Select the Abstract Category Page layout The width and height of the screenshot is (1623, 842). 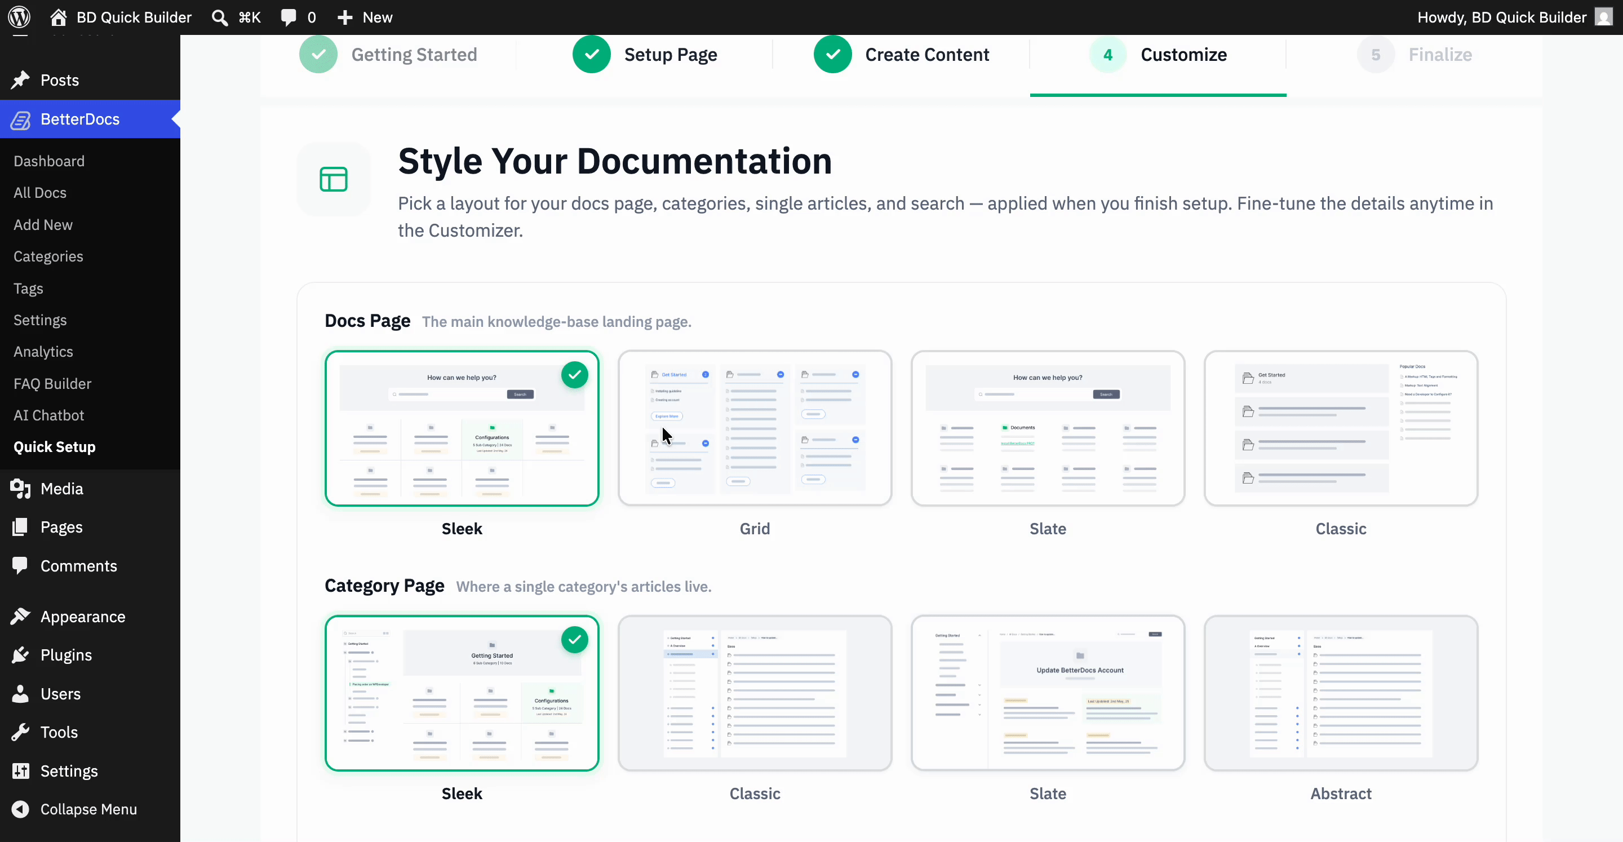pyautogui.click(x=1341, y=693)
